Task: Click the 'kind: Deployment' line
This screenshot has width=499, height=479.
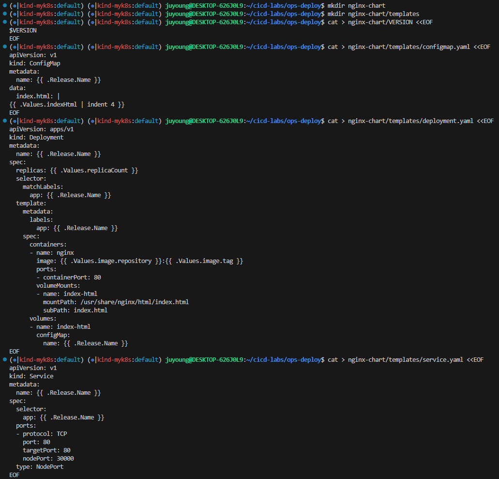Action: (x=36, y=138)
